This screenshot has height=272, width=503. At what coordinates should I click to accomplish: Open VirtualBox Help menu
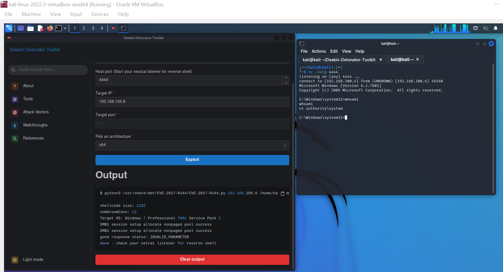(x=123, y=14)
